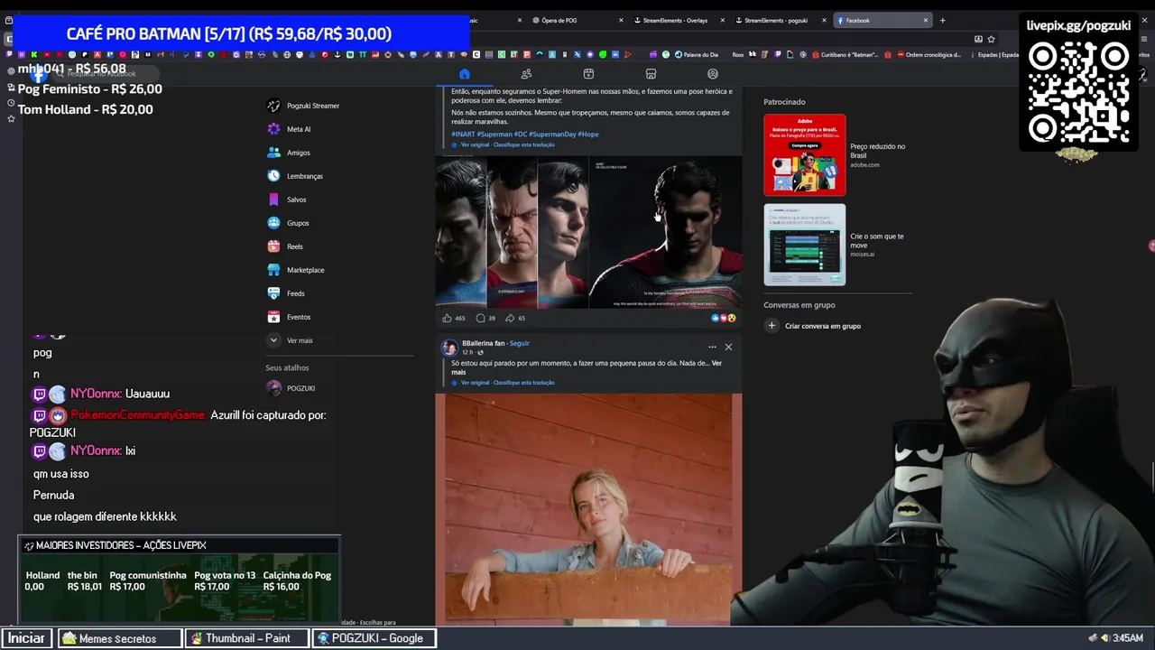Image resolution: width=1155 pixels, height=650 pixels.
Task: Open comments on the Superman post
Action: click(485, 318)
